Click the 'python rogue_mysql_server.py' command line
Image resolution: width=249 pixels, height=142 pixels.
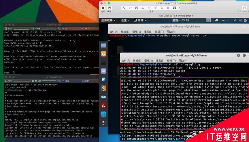click(x=183, y=36)
